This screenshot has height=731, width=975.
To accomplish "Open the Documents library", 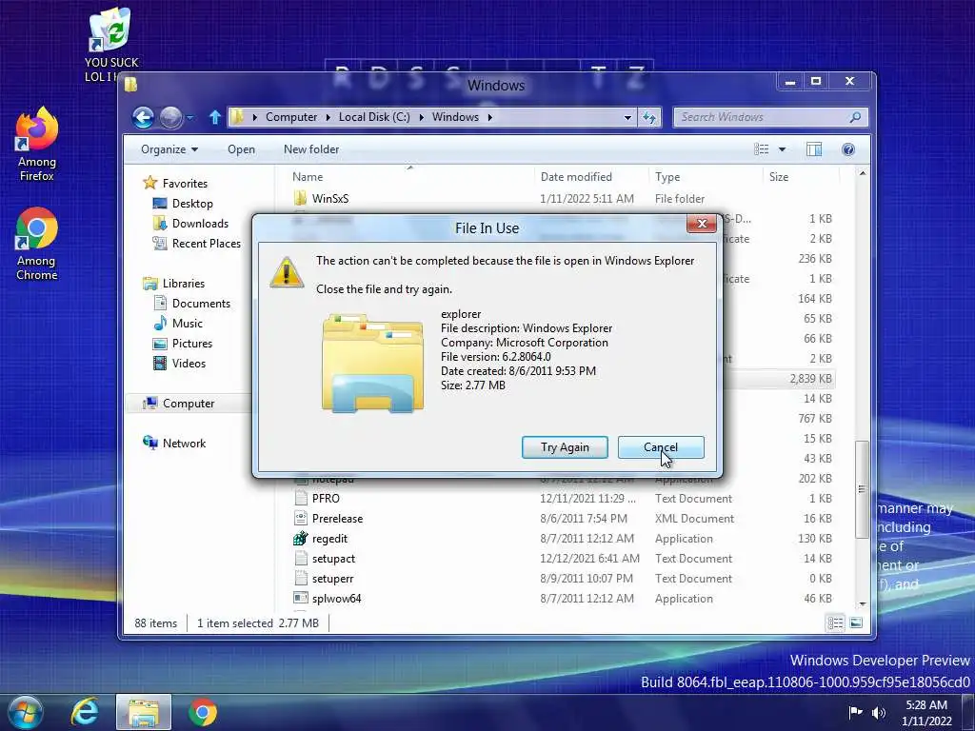I will pyautogui.click(x=201, y=304).
